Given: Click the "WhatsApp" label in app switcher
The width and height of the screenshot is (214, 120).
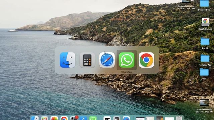Looking at the screenshot, I should click(x=126, y=72).
